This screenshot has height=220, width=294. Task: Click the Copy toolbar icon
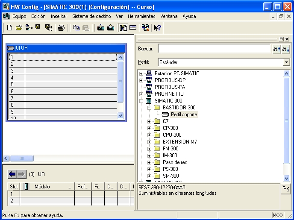click(76, 28)
